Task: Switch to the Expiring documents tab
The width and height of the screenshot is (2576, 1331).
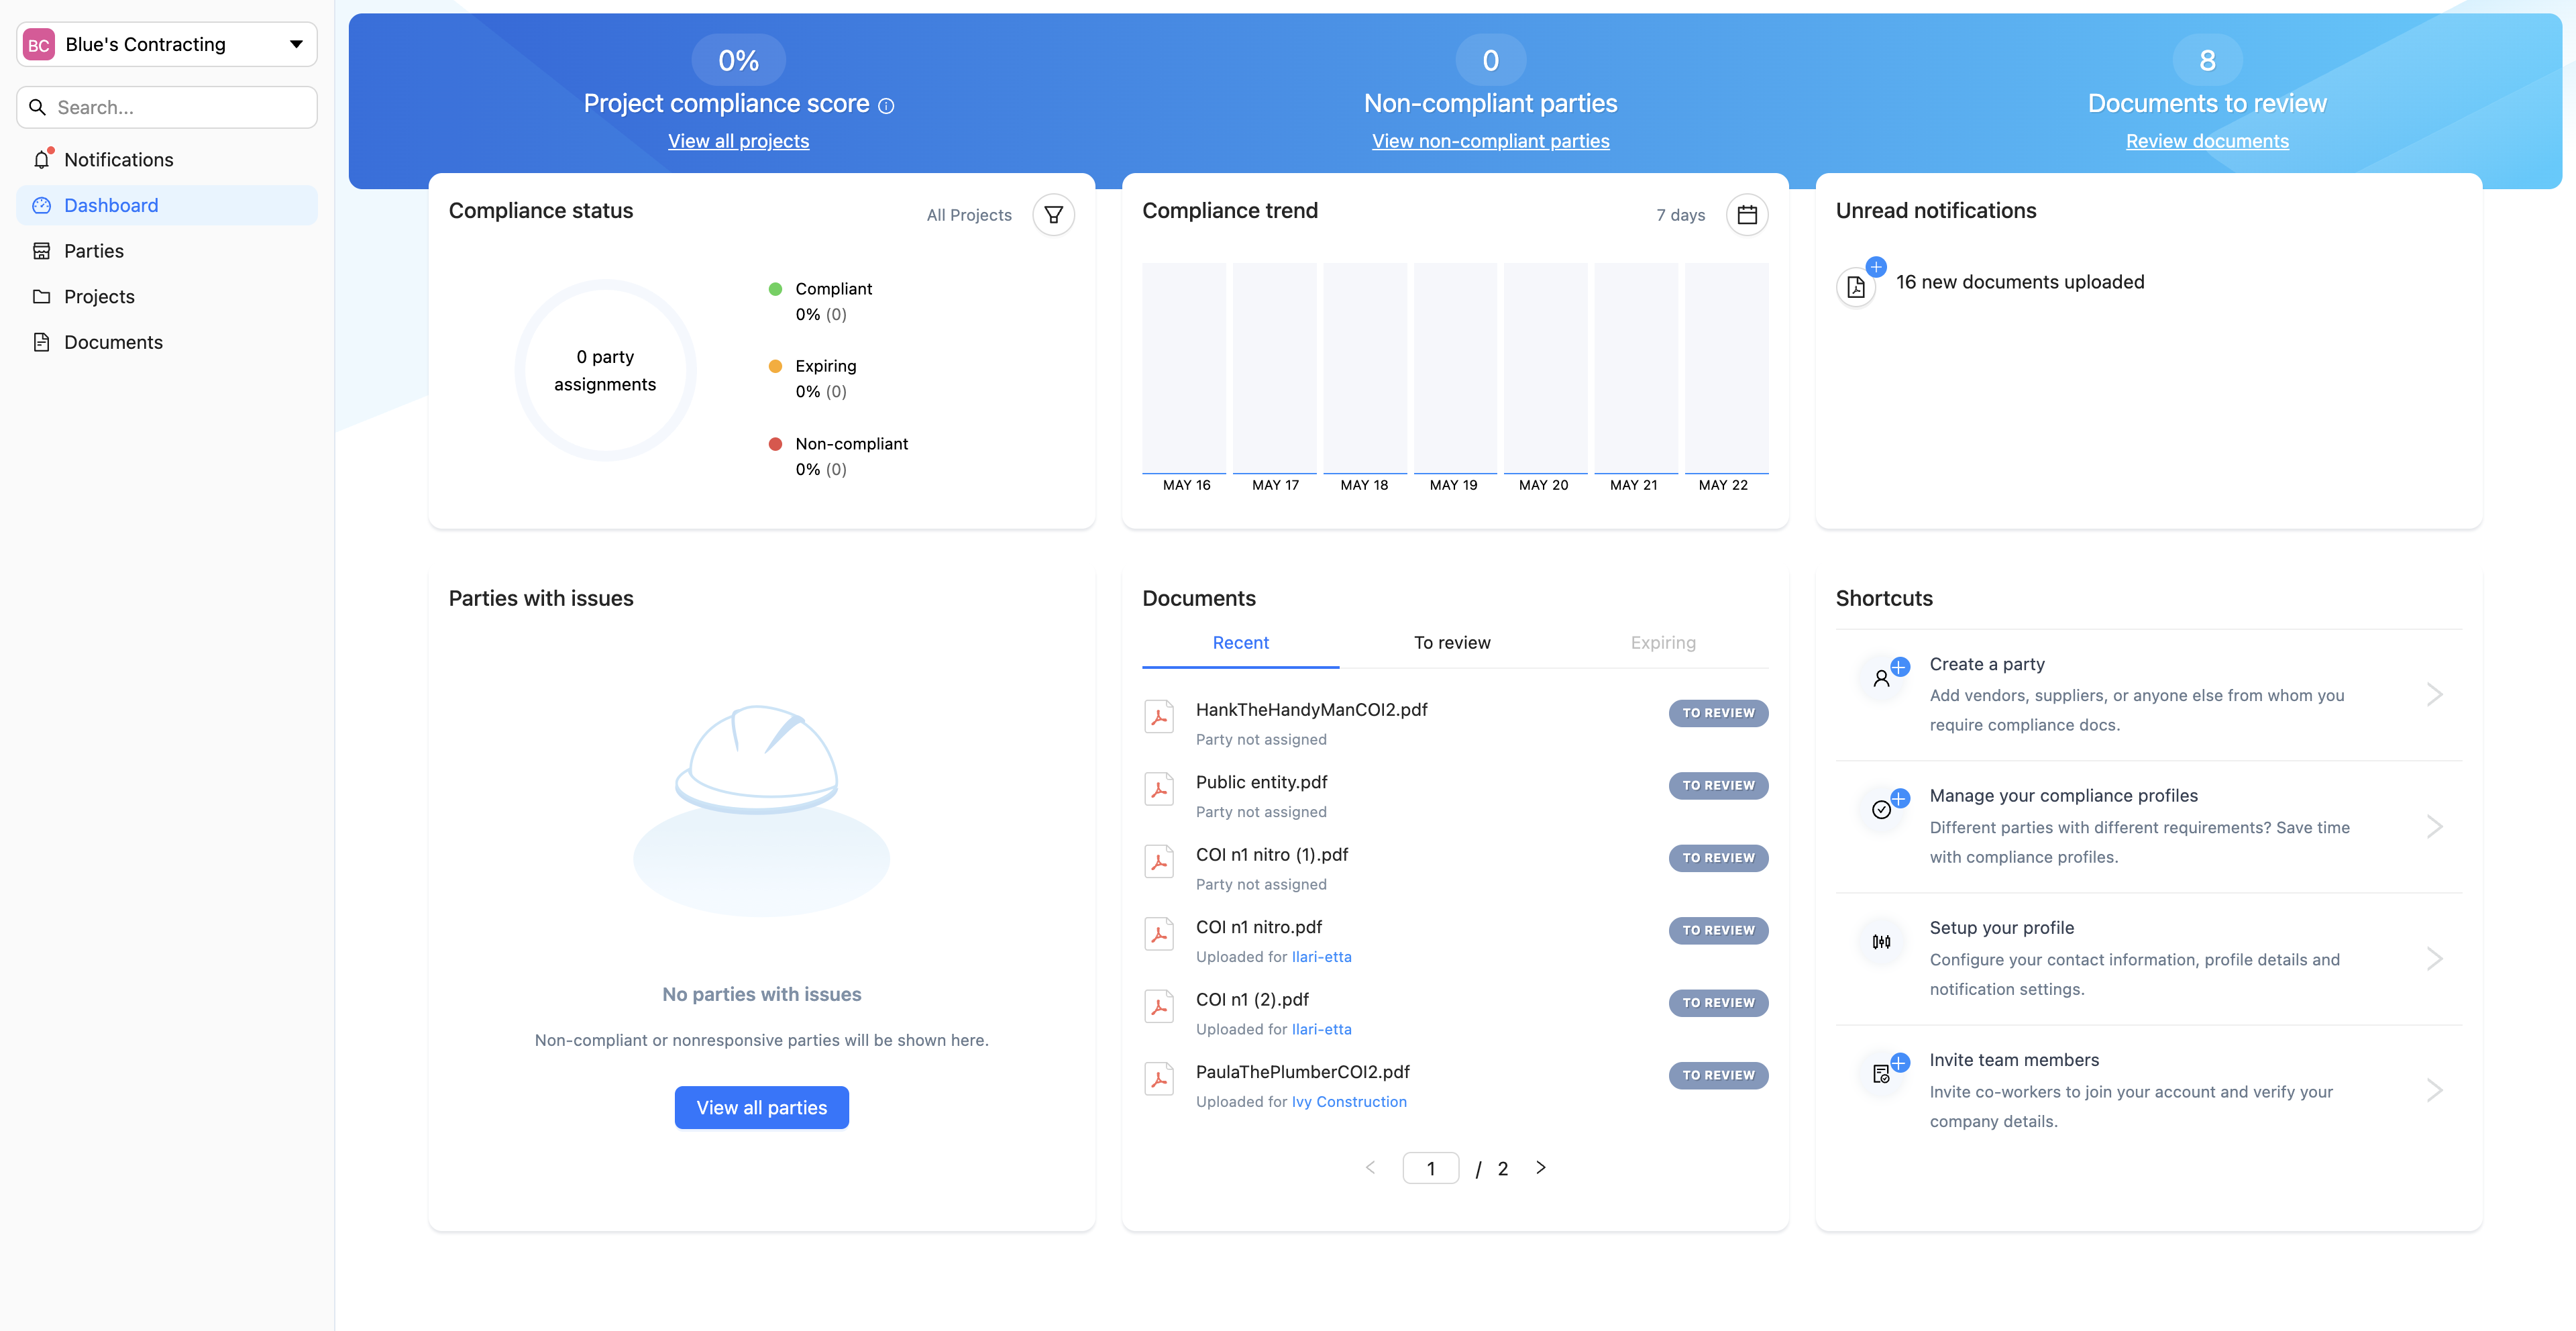Action: [1662, 643]
